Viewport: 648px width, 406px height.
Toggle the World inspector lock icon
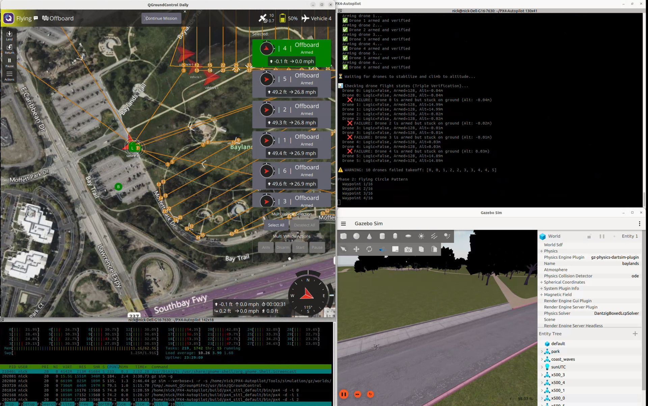click(589, 236)
